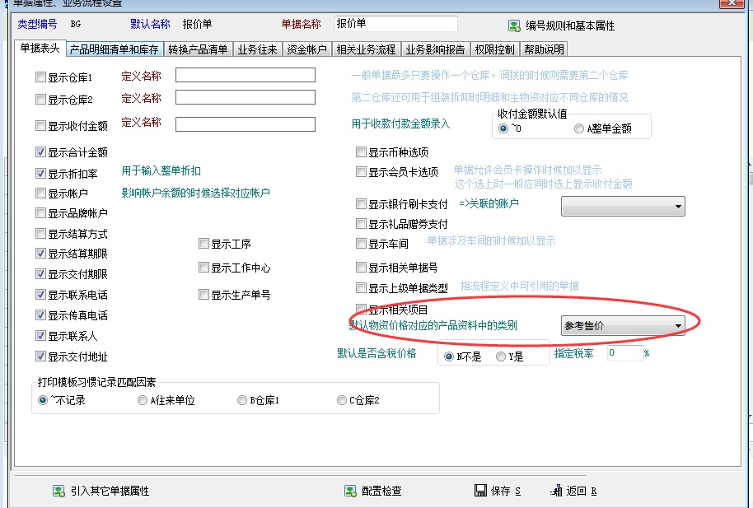Uncheck the 显示折扣率 checkbox
Screen dimensions: 753x508
coord(40,174)
